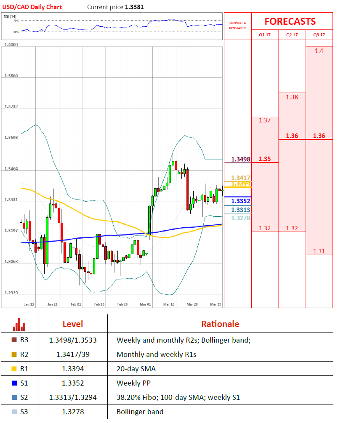Click the 1.3394 level cell in table
The height and width of the screenshot is (423, 338).
[x=73, y=369]
